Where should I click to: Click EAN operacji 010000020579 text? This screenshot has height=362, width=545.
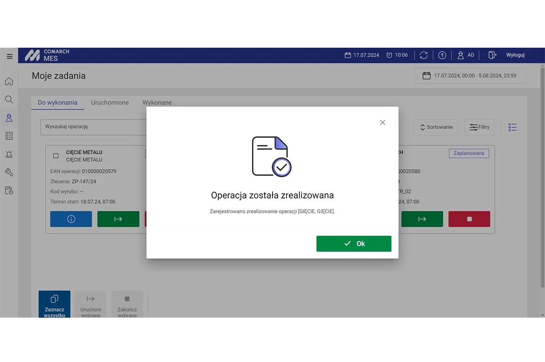click(x=83, y=171)
